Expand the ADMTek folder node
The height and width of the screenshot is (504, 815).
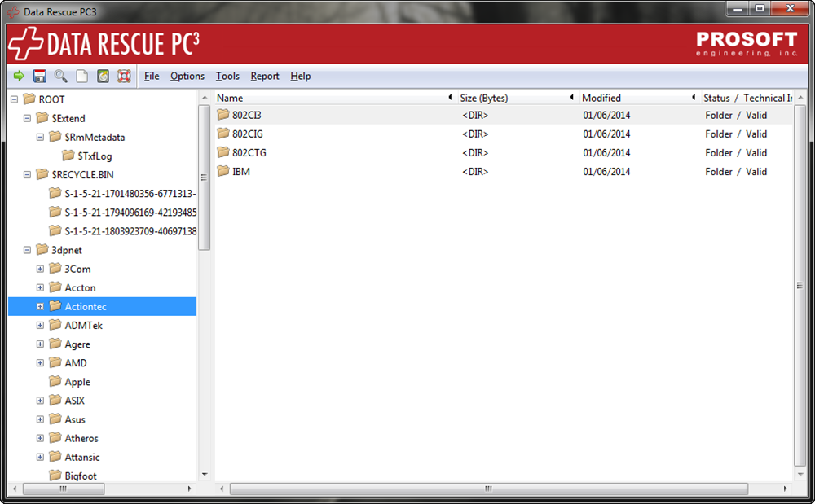click(40, 326)
